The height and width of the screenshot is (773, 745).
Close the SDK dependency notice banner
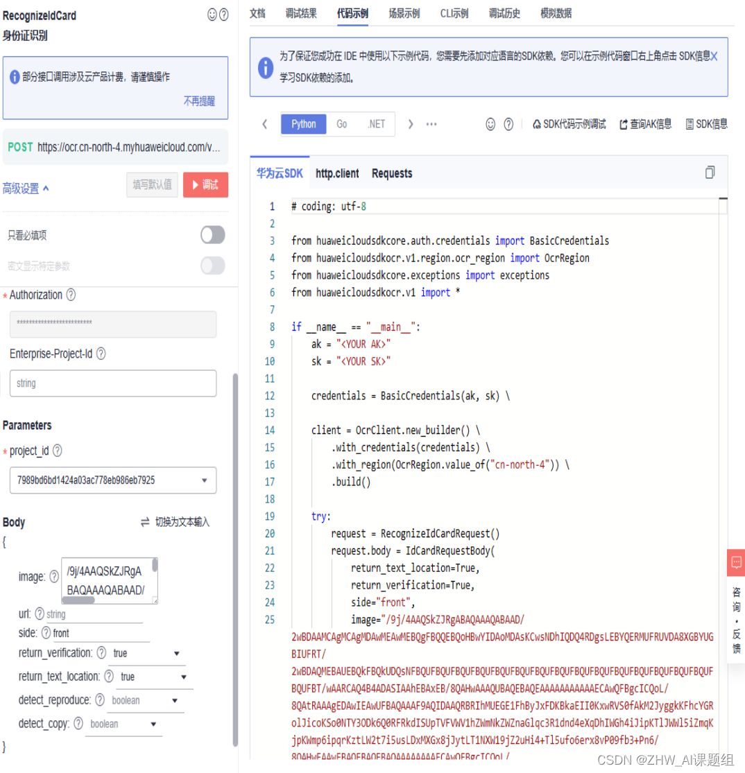(x=714, y=56)
